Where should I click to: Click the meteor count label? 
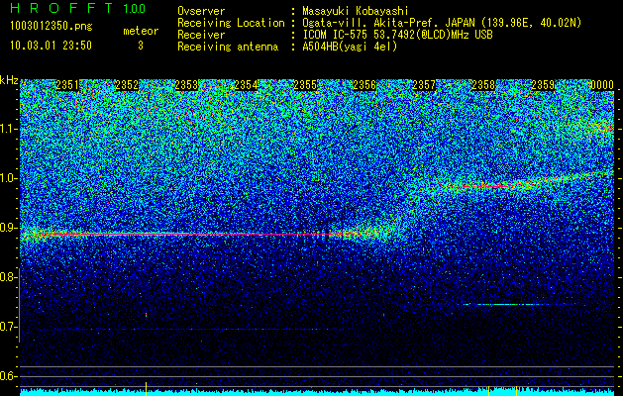click(x=141, y=31)
